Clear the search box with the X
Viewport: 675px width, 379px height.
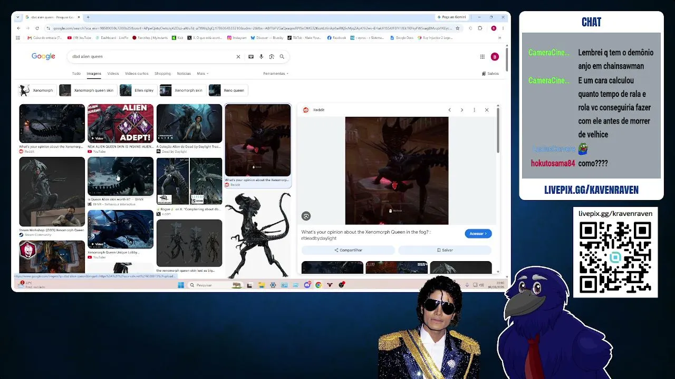click(238, 56)
